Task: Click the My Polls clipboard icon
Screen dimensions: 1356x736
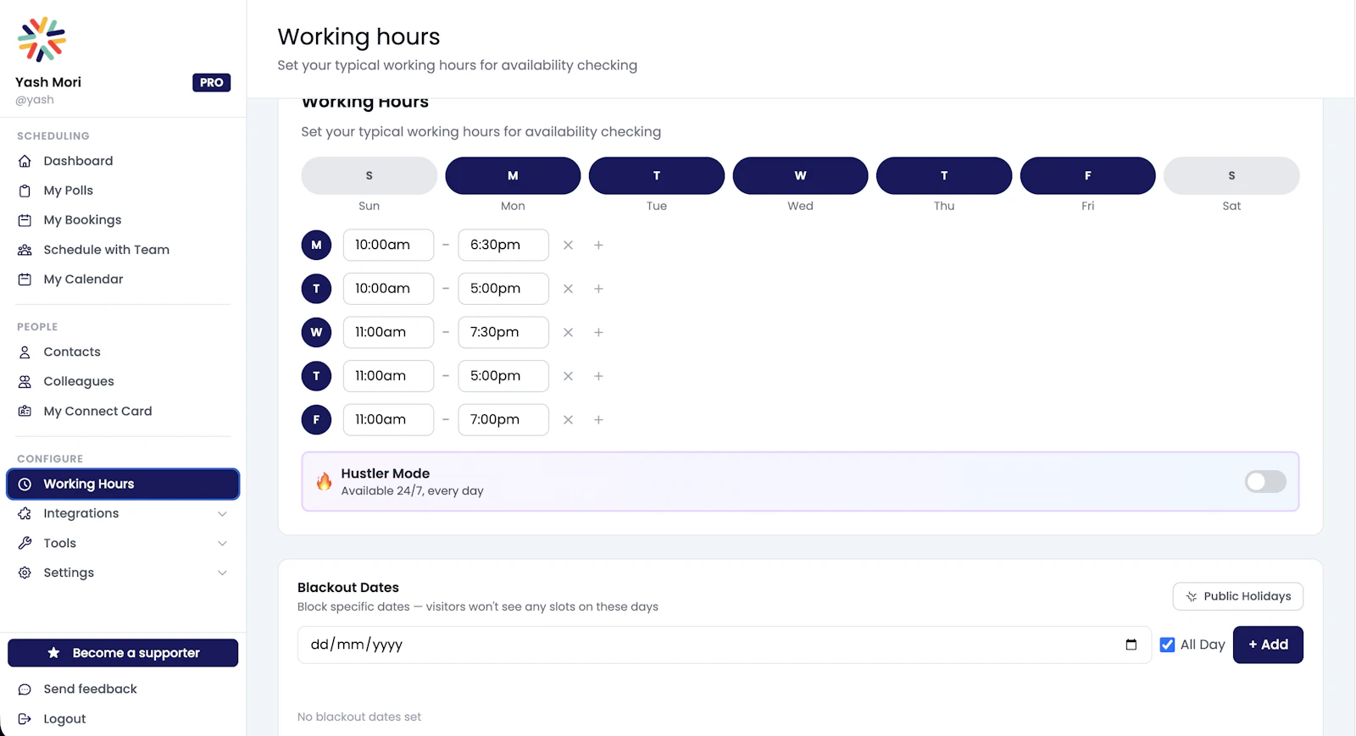Action: click(x=25, y=191)
